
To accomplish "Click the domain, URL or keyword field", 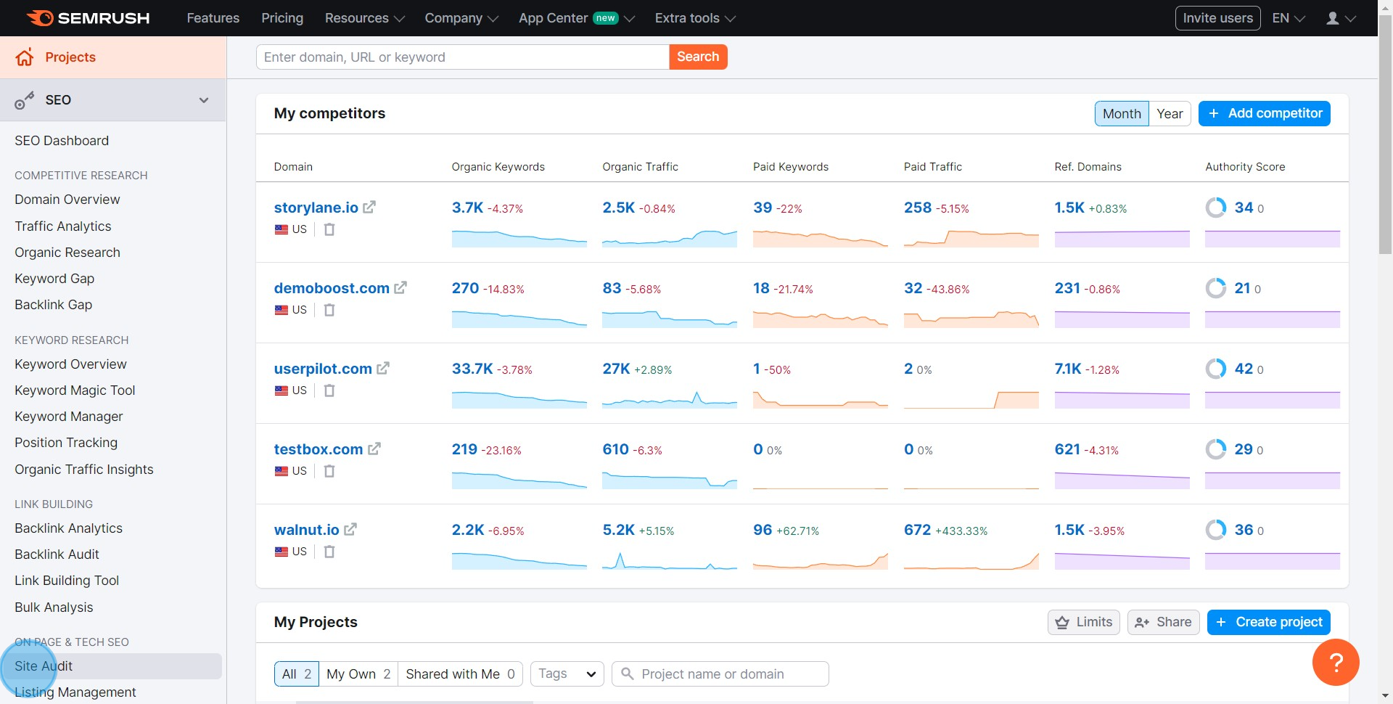I will click(x=462, y=57).
